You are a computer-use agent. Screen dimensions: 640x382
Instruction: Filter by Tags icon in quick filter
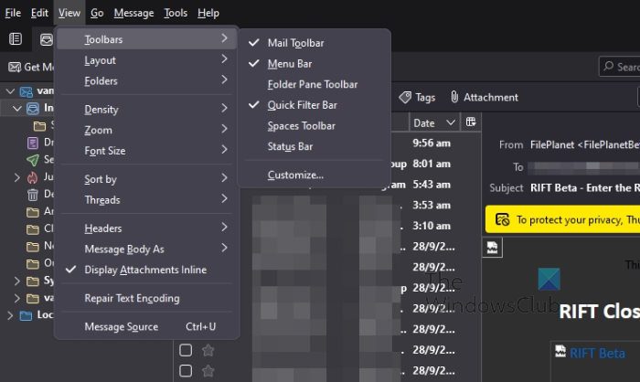coord(405,97)
